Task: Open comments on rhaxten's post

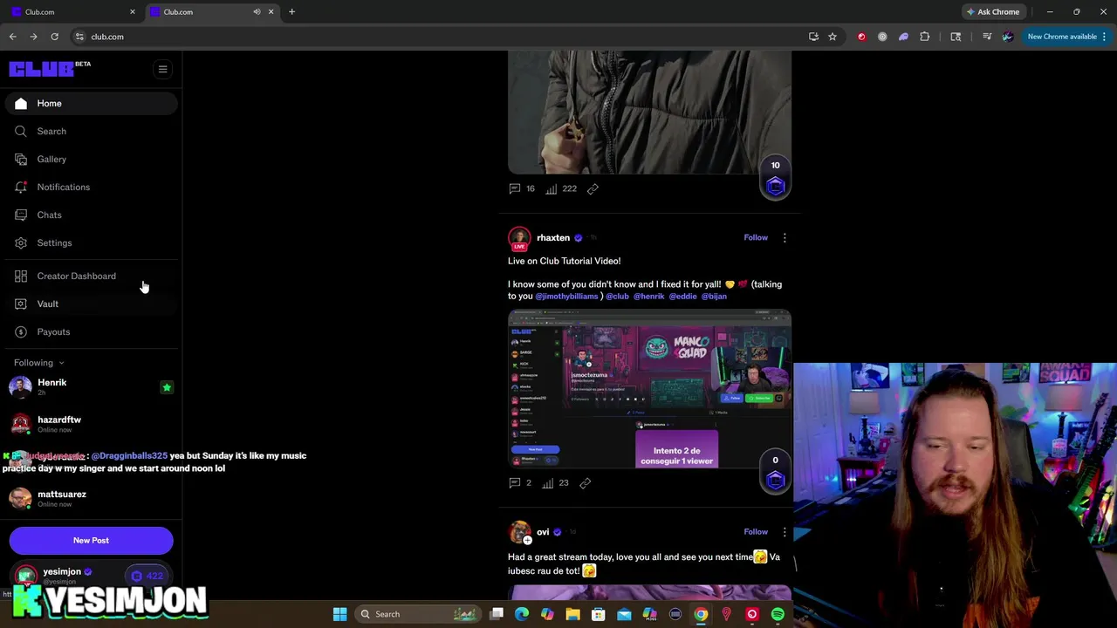Action: click(x=520, y=482)
